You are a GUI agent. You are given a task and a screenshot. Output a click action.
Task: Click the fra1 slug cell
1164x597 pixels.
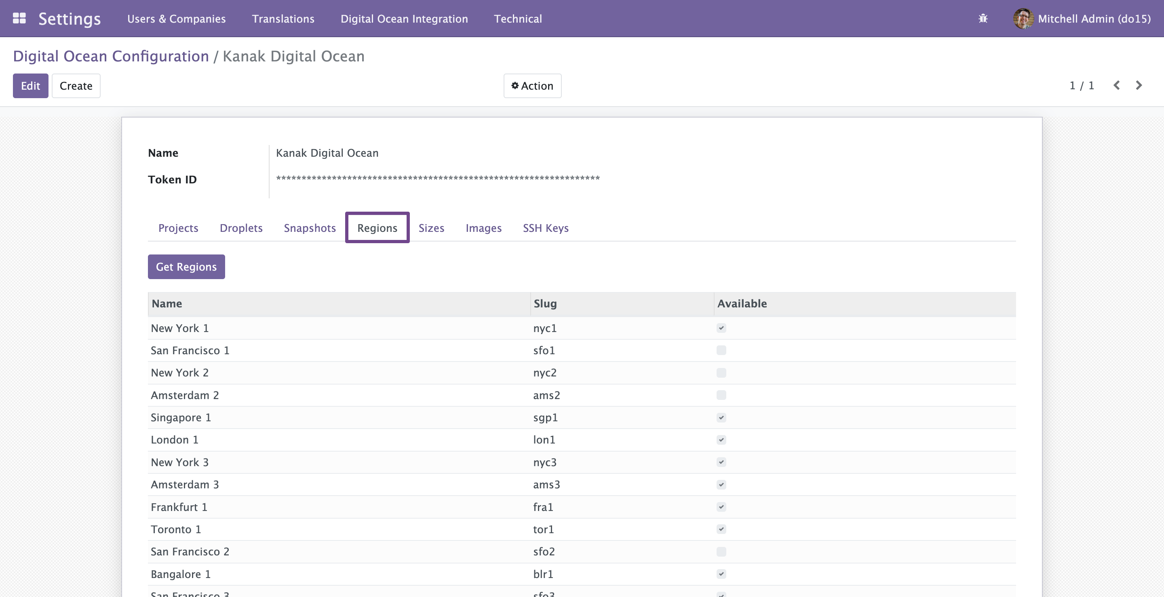[x=622, y=507]
